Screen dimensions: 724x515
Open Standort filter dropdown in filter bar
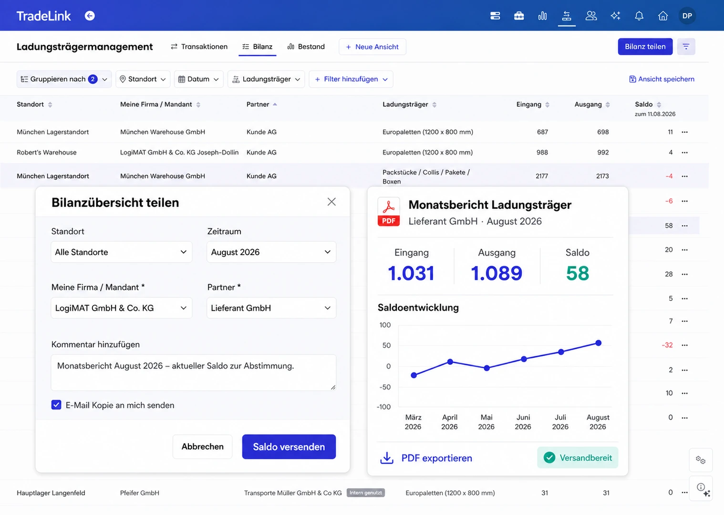(x=143, y=79)
